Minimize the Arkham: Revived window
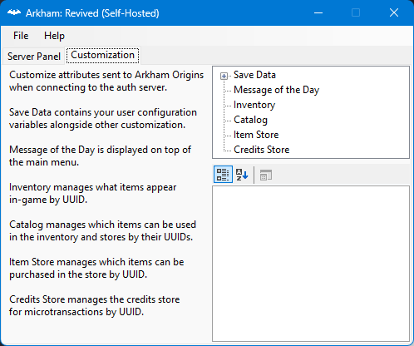414x346 pixels. tap(318, 12)
